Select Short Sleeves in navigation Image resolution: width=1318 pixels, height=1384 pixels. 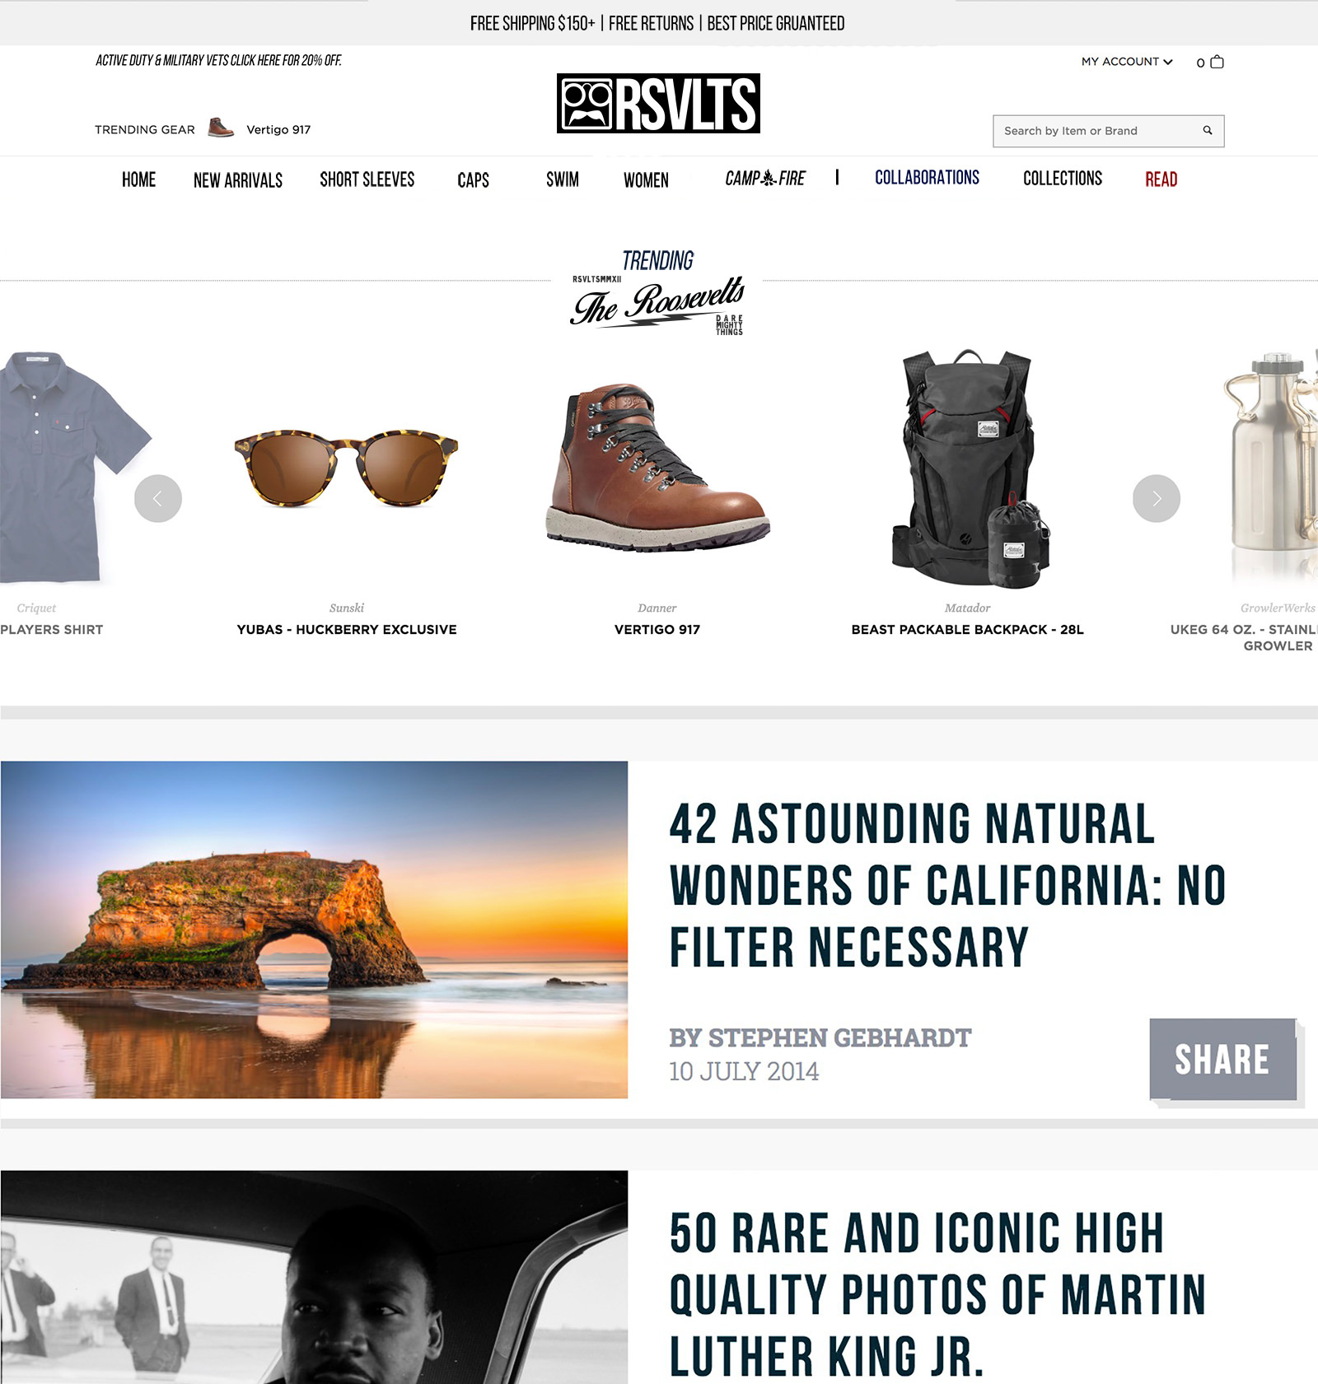pos(367,179)
